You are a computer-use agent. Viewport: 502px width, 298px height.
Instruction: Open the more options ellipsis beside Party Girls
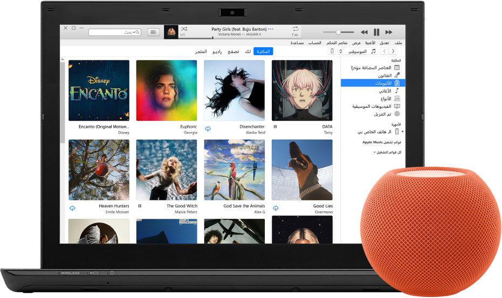271,29
